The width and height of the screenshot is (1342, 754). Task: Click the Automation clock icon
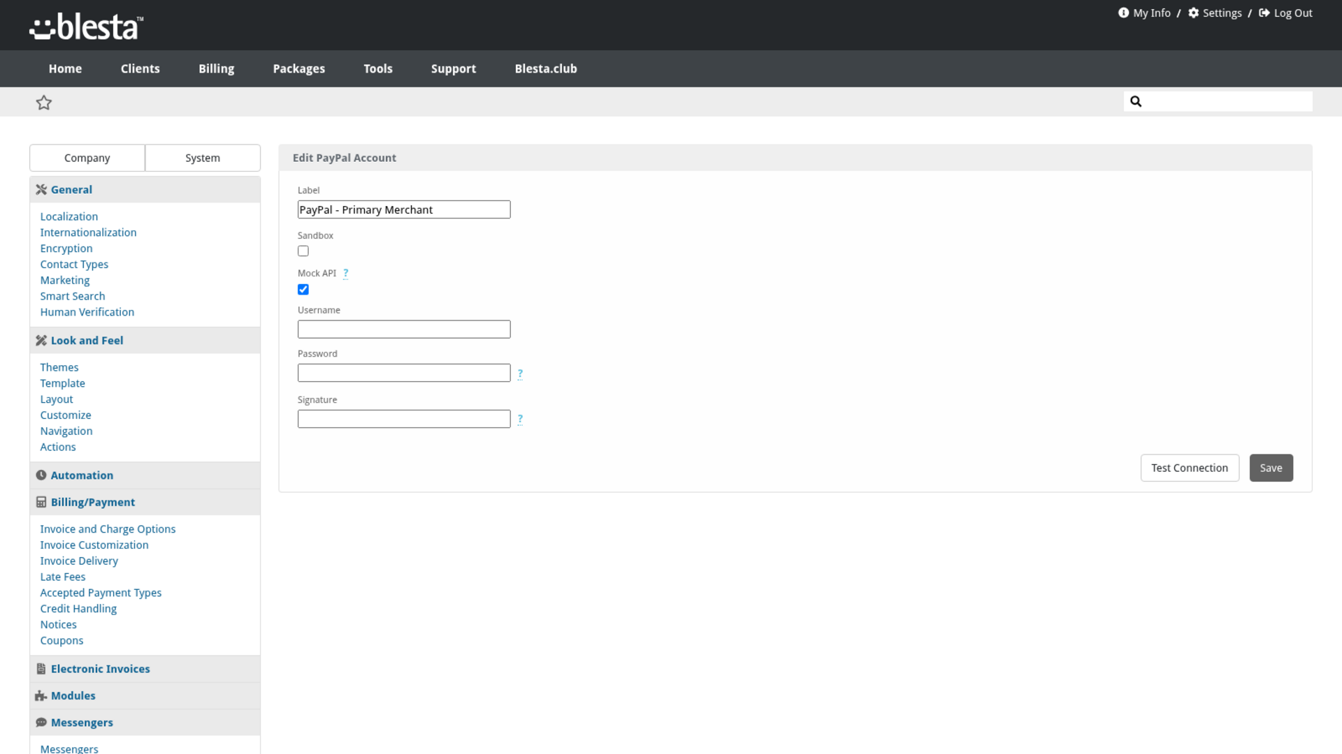point(41,475)
